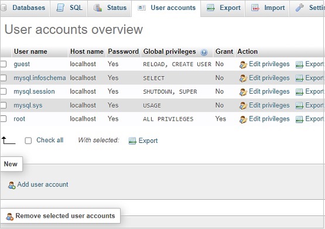325x229 pixels.
Task: Open the guest user name link
Action: pos(22,64)
